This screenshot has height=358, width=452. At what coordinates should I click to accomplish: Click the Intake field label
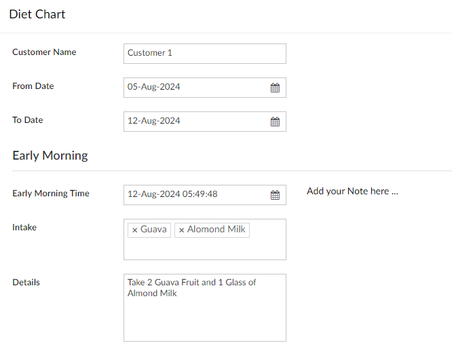pyautogui.click(x=24, y=228)
